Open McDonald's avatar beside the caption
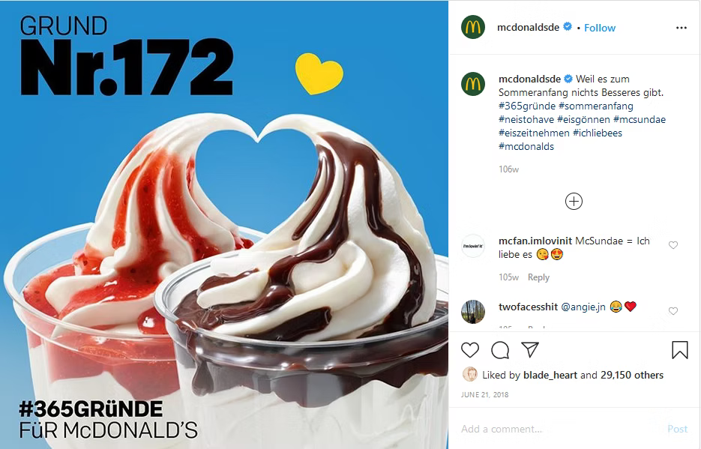The width and height of the screenshot is (701, 449). click(473, 84)
